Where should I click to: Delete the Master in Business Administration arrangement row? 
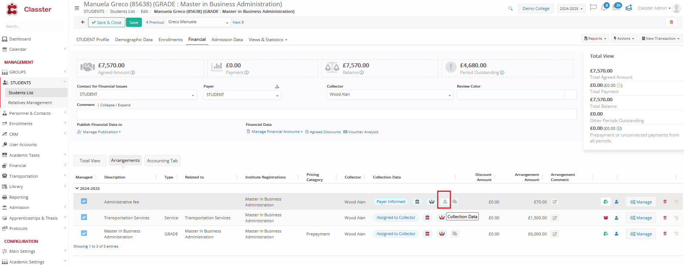pos(665,234)
